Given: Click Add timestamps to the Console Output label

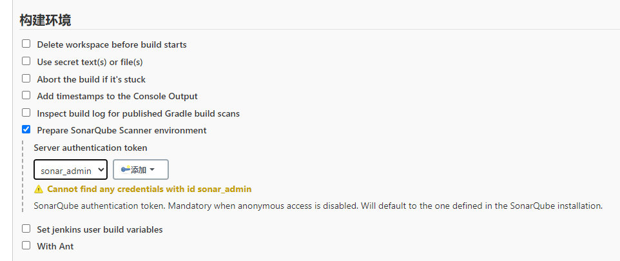Looking at the screenshot, I should point(117,96).
